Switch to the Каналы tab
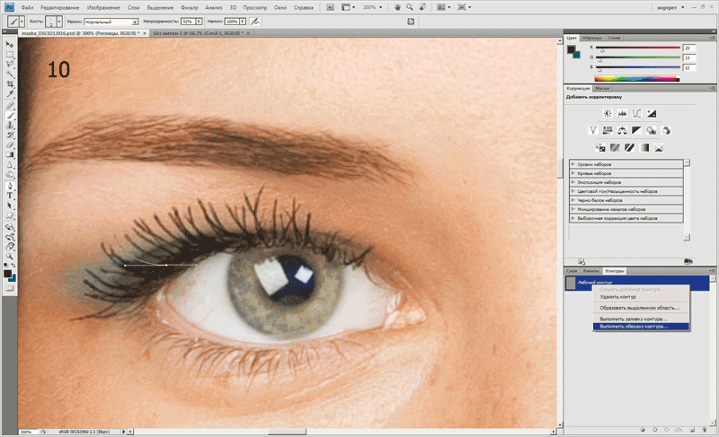Image resolution: width=719 pixels, height=437 pixels. [x=590, y=270]
